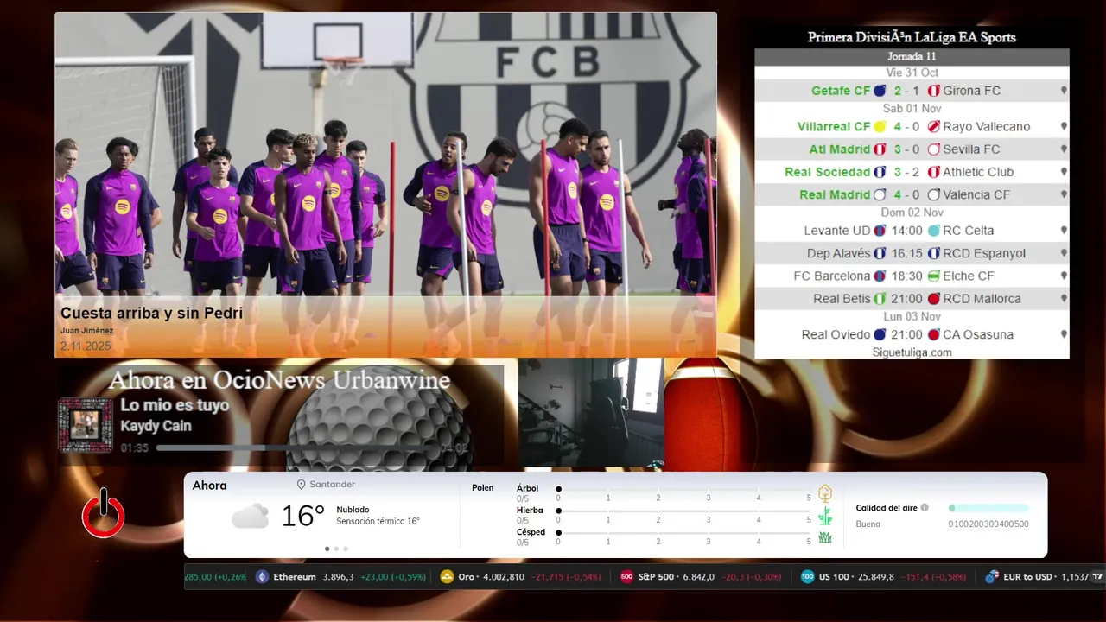Select the first weather card pagination dot
The image size is (1106, 622).
[327, 549]
